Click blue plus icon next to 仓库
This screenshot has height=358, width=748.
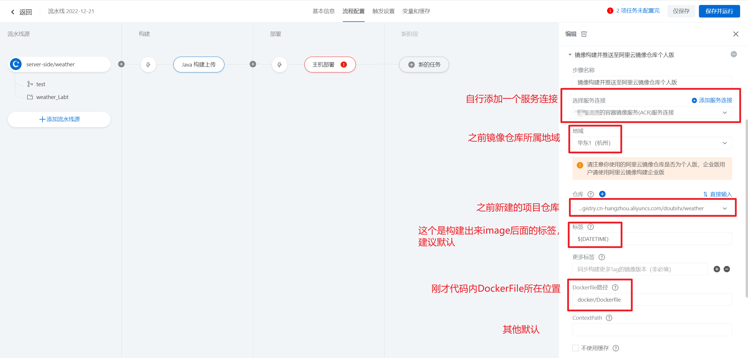pyautogui.click(x=602, y=194)
